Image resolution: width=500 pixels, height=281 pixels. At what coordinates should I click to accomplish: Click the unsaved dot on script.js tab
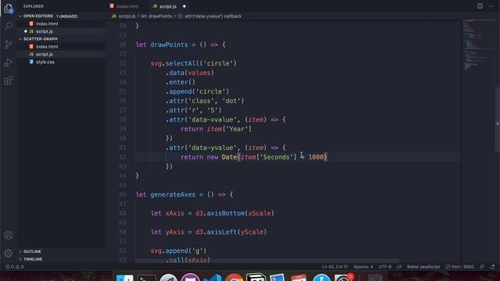[184, 6]
